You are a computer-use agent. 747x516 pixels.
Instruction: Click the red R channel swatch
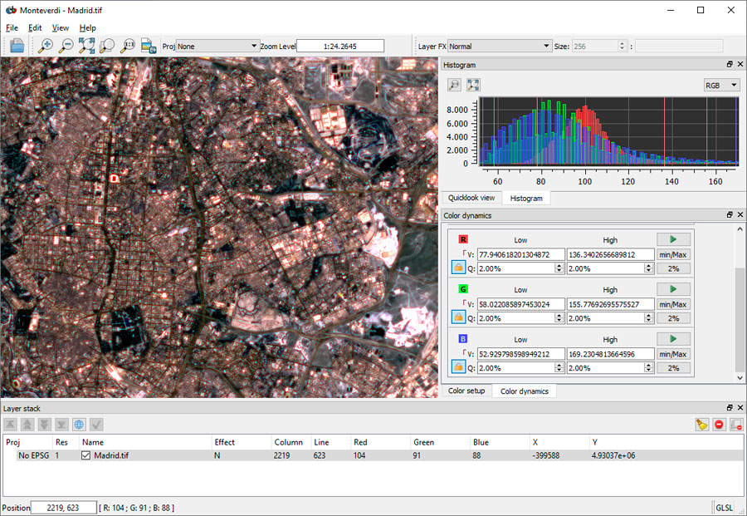463,239
